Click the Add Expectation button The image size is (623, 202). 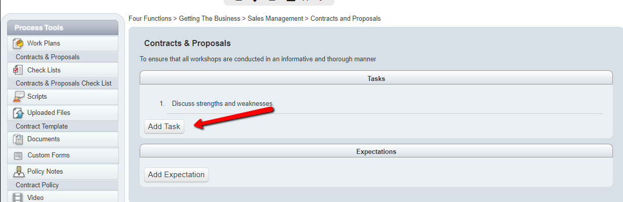(176, 175)
